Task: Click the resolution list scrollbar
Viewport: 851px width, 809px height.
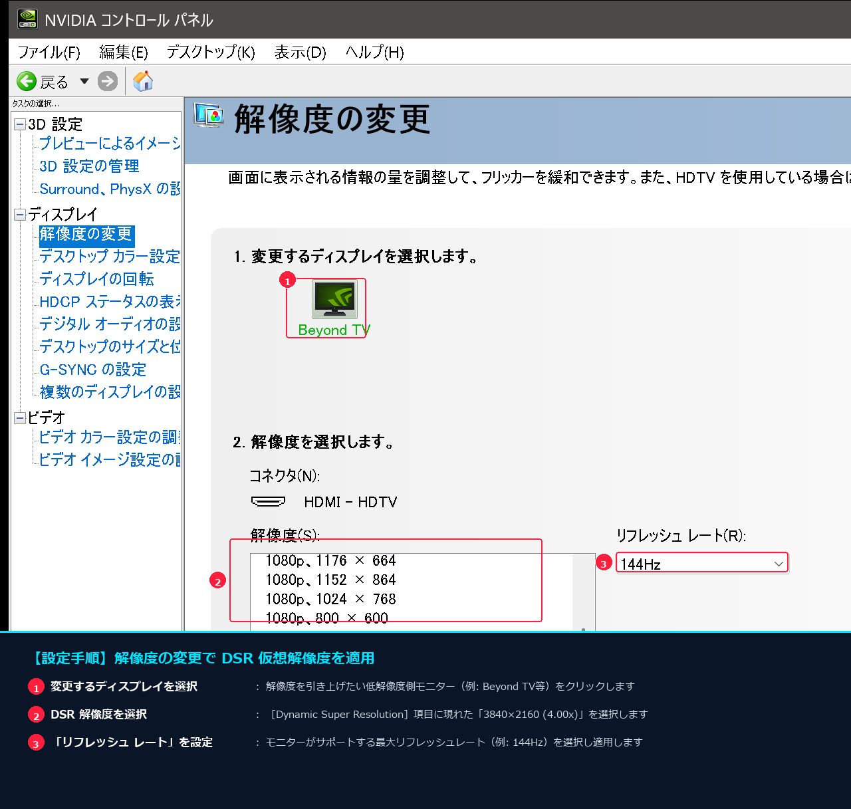Action: click(583, 592)
